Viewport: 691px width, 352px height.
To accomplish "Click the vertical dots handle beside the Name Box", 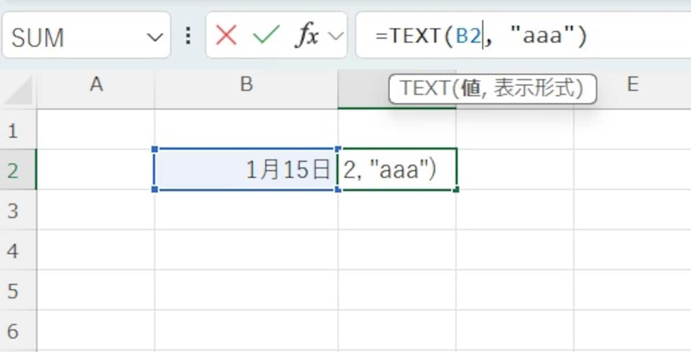I will 188,36.
